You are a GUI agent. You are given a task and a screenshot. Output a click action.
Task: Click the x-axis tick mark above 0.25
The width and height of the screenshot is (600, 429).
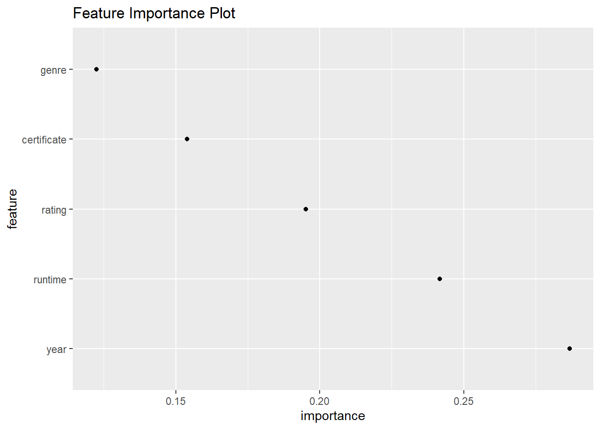pos(463,392)
